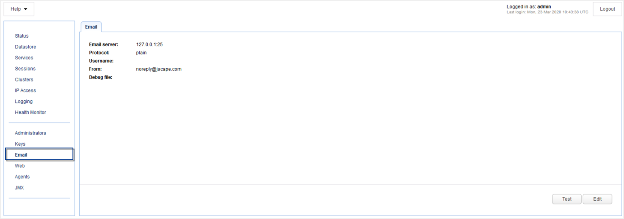Viewport: 624px width, 219px height.
Task: Select Email in the sidebar
Action: pyautogui.click(x=39, y=154)
